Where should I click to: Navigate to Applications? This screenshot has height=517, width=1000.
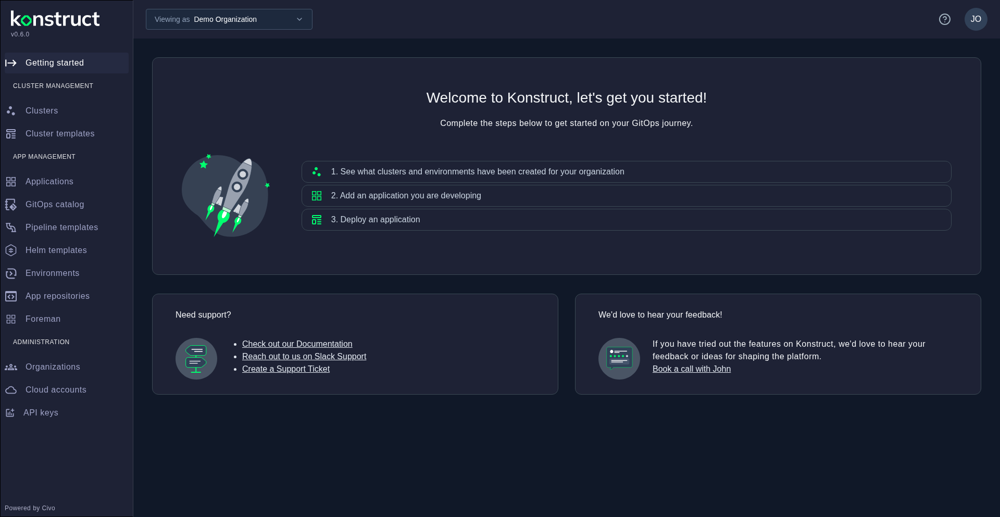pos(67,182)
